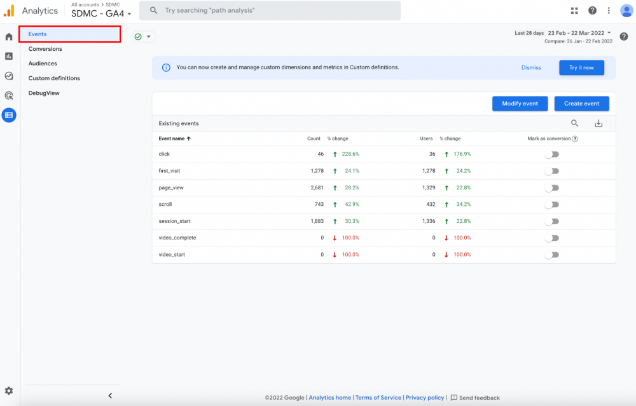Click the Send feedback text
The width and height of the screenshot is (636, 406).
pyautogui.click(x=480, y=398)
